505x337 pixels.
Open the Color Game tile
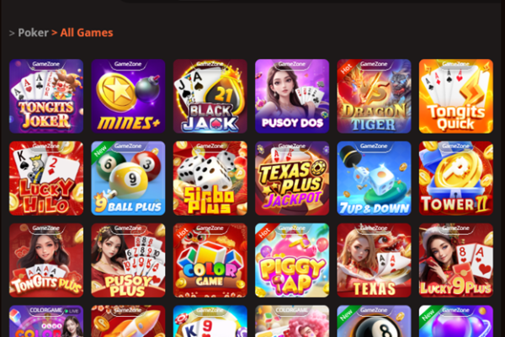tap(210, 260)
